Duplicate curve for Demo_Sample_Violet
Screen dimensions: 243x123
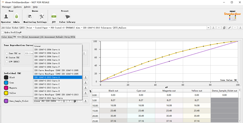75,101
